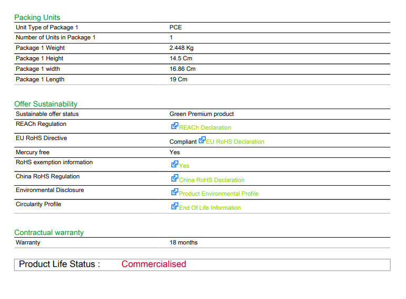The height and width of the screenshot is (299, 406).
Task: Open the green Yes RoHS exemption link
Action: click(184, 166)
